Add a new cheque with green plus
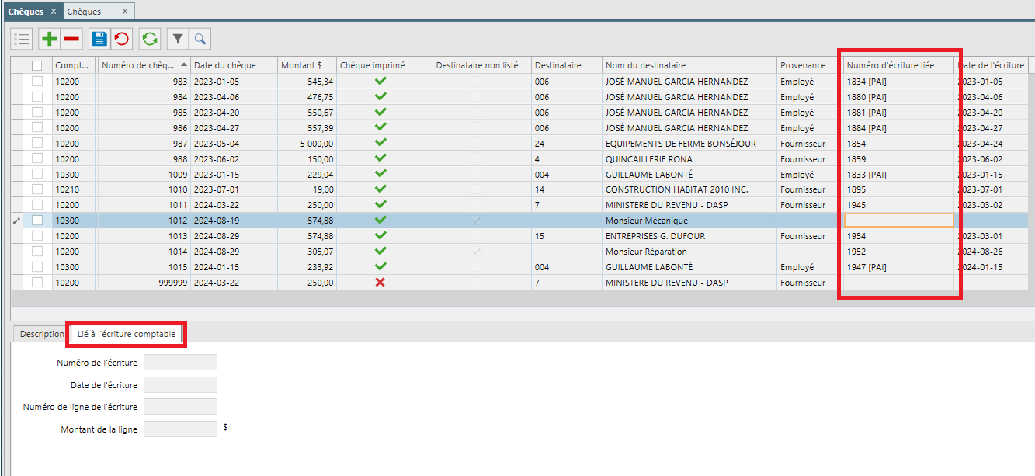1035x476 pixels. point(50,39)
